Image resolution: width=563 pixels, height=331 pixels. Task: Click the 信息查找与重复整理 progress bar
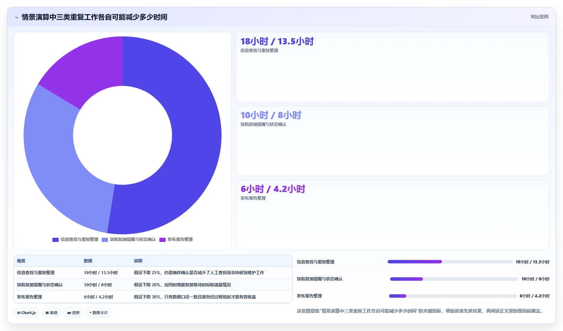(450, 262)
